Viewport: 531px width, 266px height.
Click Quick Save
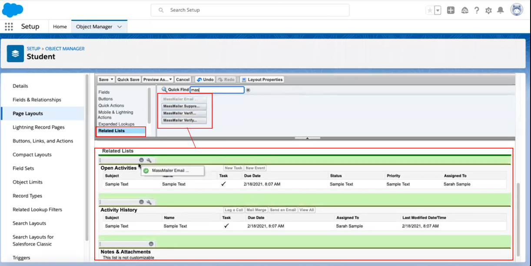[x=128, y=80]
